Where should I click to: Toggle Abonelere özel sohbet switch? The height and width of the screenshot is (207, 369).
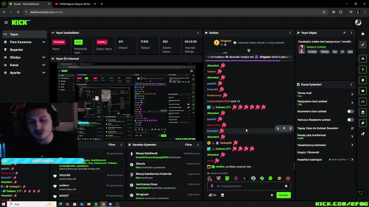pos(350,111)
